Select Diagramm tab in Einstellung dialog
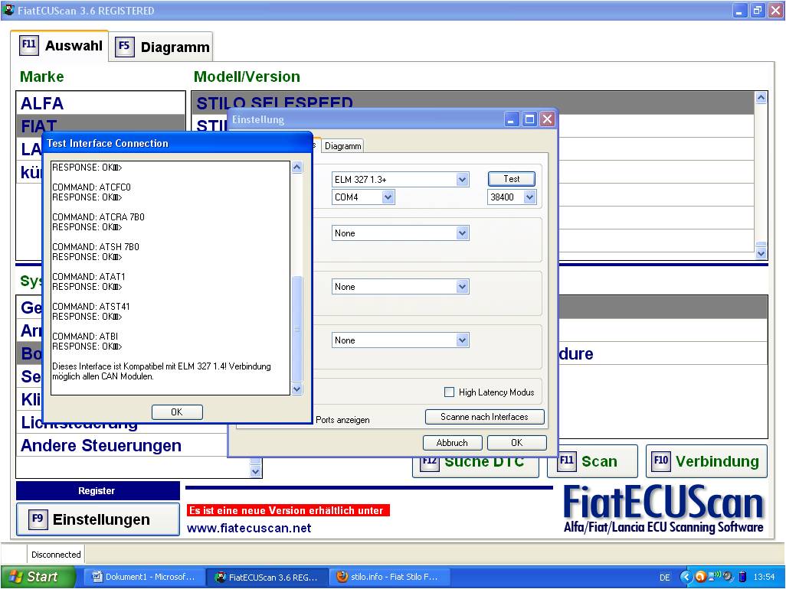Image resolution: width=786 pixels, height=589 pixels. 342,146
